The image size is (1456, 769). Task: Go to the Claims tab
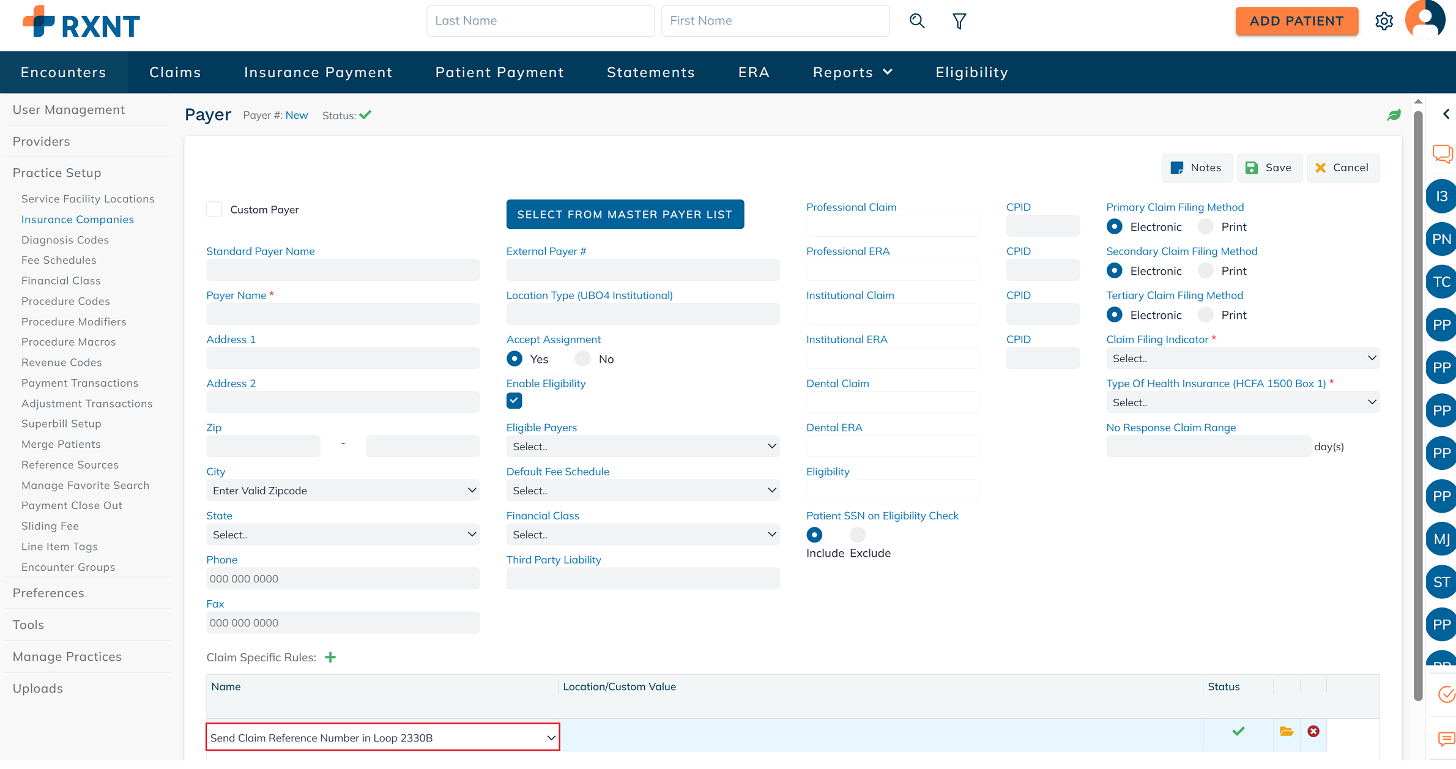(x=175, y=72)
